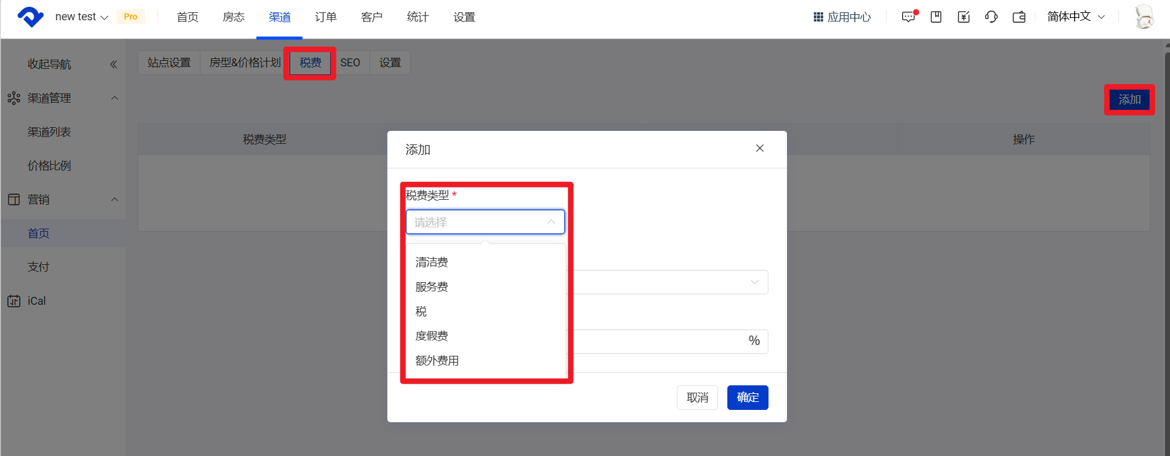This screenshot has height=456, width=1170.
Task: Click the app logo icon
Action: (30, 17)
